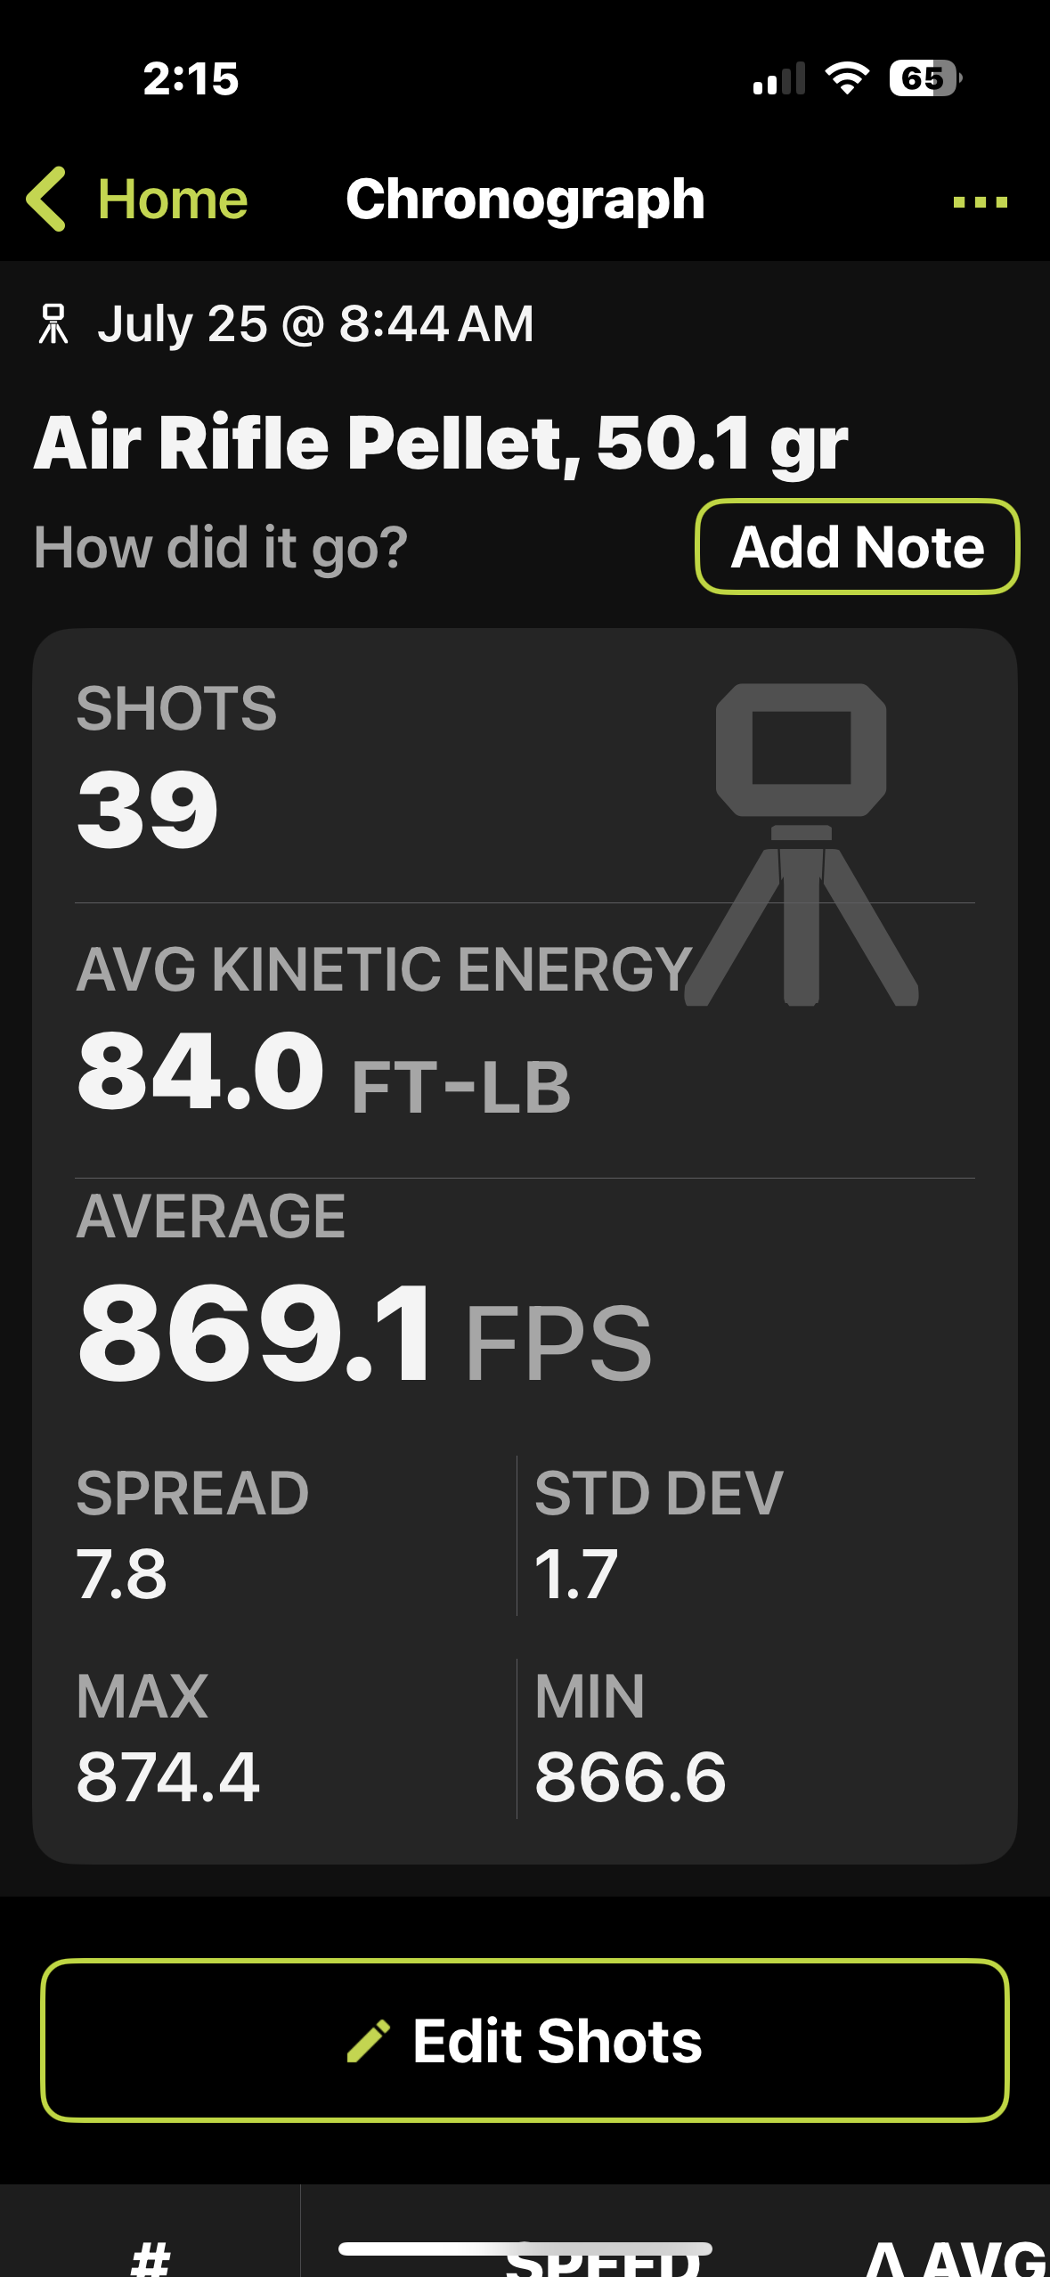Screen dimensions: 1050x2277
Task: Select the Air Rifle Pellet, 50.1 gr title
Action: point(441,443)
